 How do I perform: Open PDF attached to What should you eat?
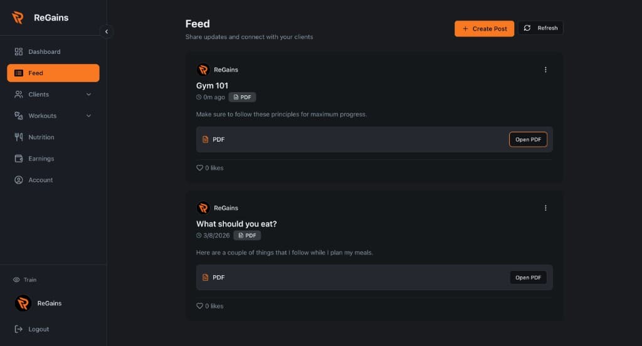pos(528,278)
